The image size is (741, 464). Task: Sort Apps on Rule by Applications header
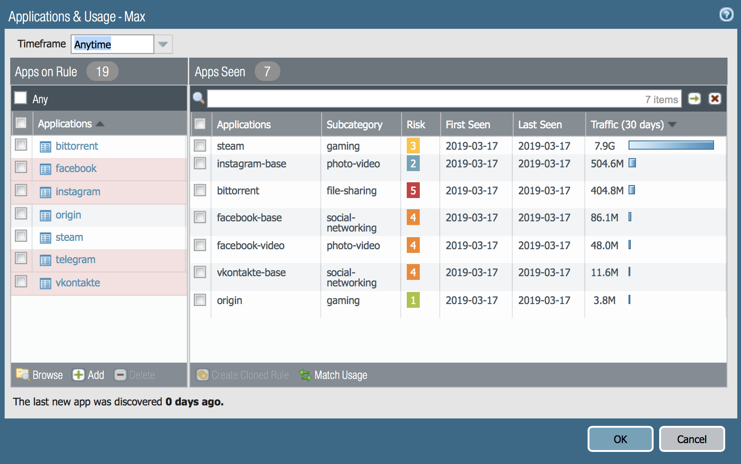click(x=110, y=124)
